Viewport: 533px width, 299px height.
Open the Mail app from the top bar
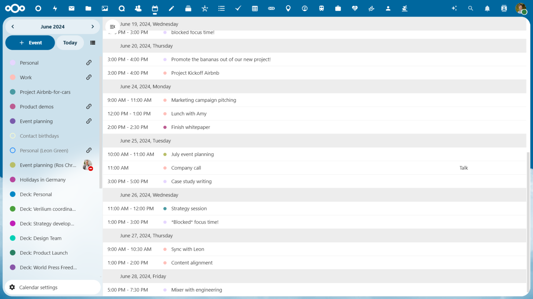coord(71,8)
